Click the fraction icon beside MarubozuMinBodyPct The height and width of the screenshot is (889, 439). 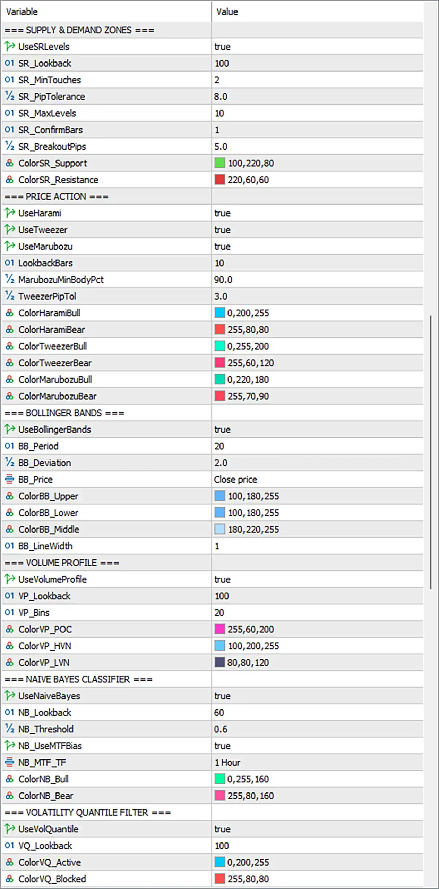[x=9, y=279]
